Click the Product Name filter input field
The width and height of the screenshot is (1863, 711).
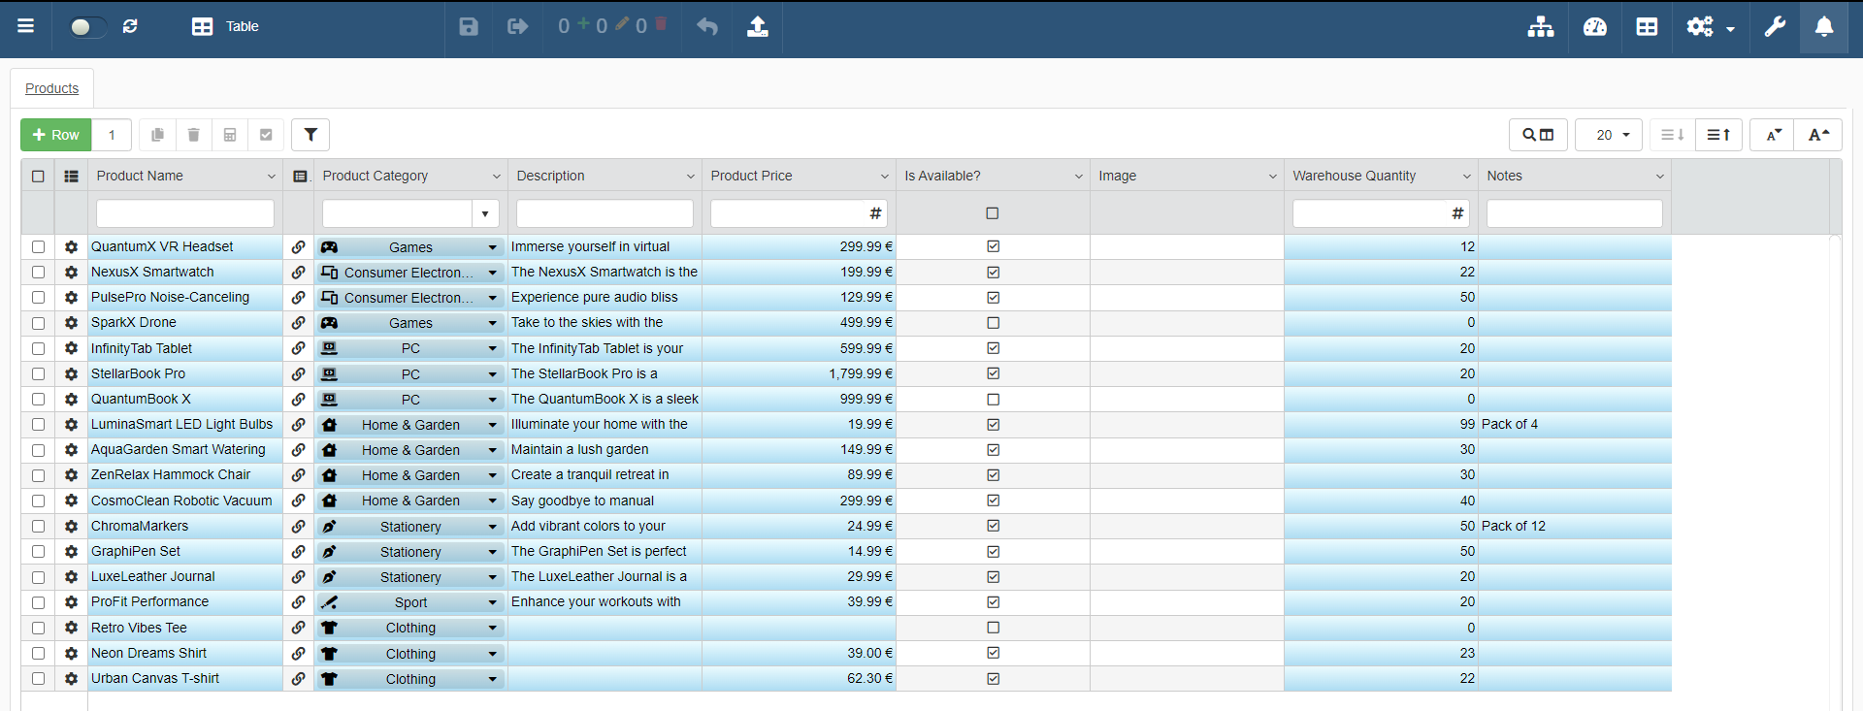(x=185, y=213)
